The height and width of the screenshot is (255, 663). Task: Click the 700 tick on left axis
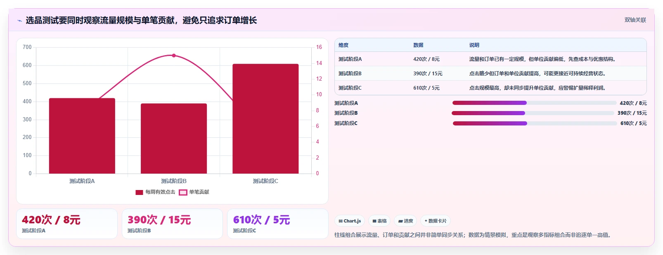coord(27,47)
